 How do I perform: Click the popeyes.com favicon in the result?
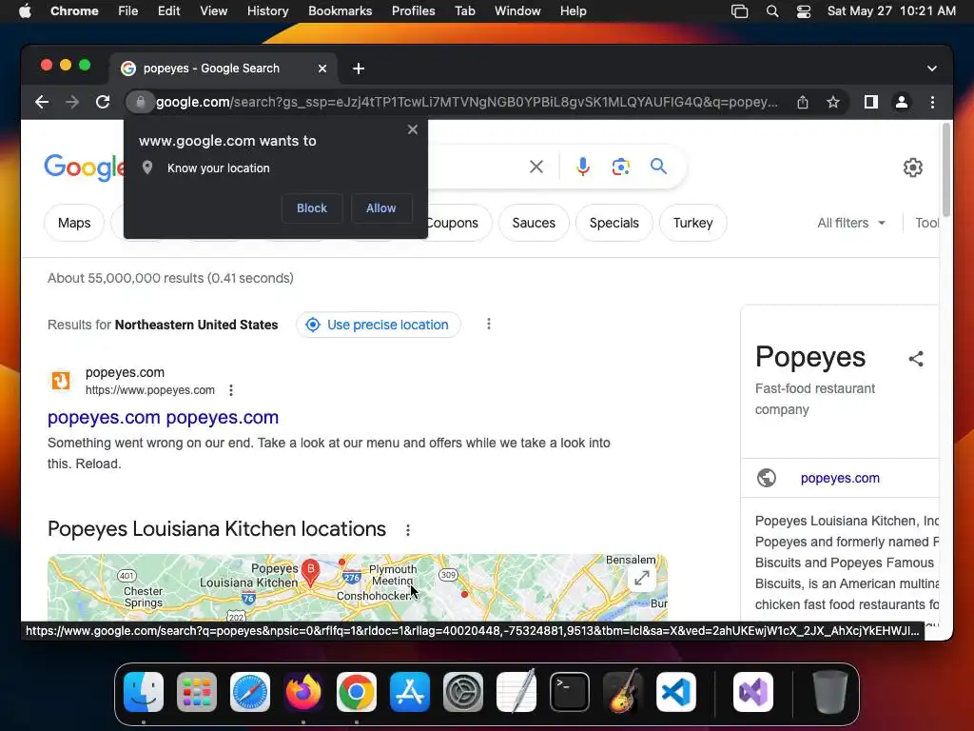click(61, 380)
